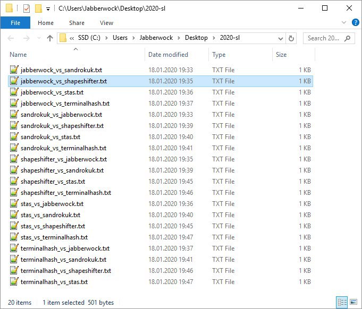
Task: Select sandrokuk_vs_stas.txt file icon
Action: (x=14, y=136)
